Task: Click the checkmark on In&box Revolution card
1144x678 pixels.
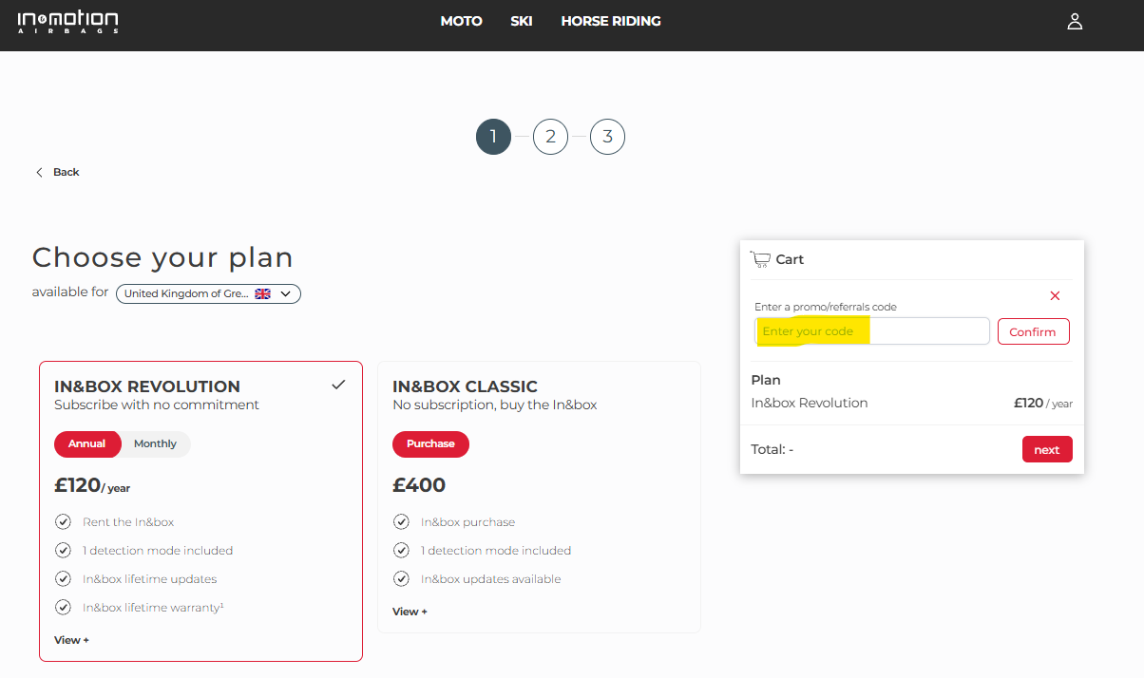Action: 338,385
